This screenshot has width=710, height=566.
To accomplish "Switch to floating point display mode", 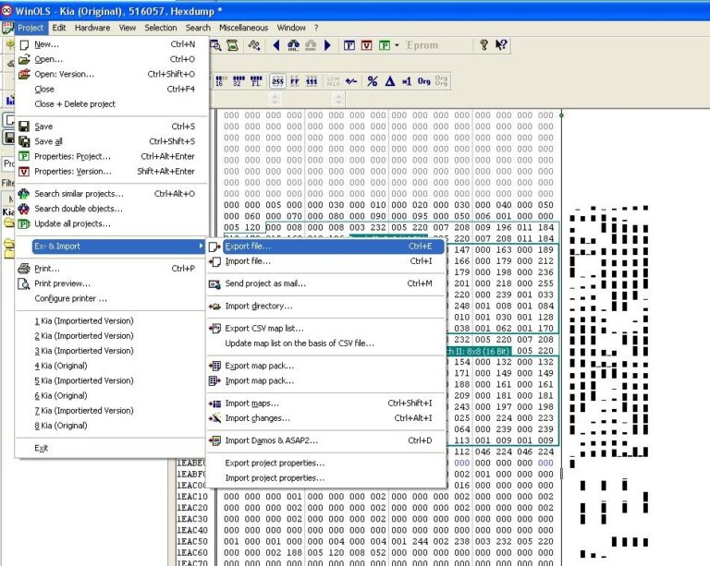I will coord(256,81).
